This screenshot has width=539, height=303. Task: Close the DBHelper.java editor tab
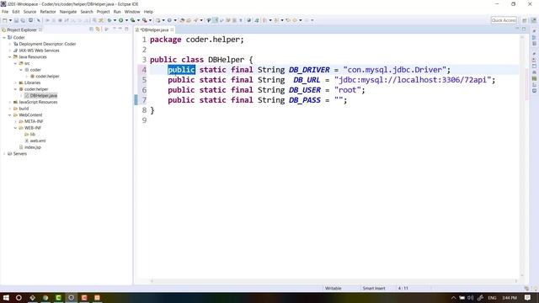[x=172, y=30]
